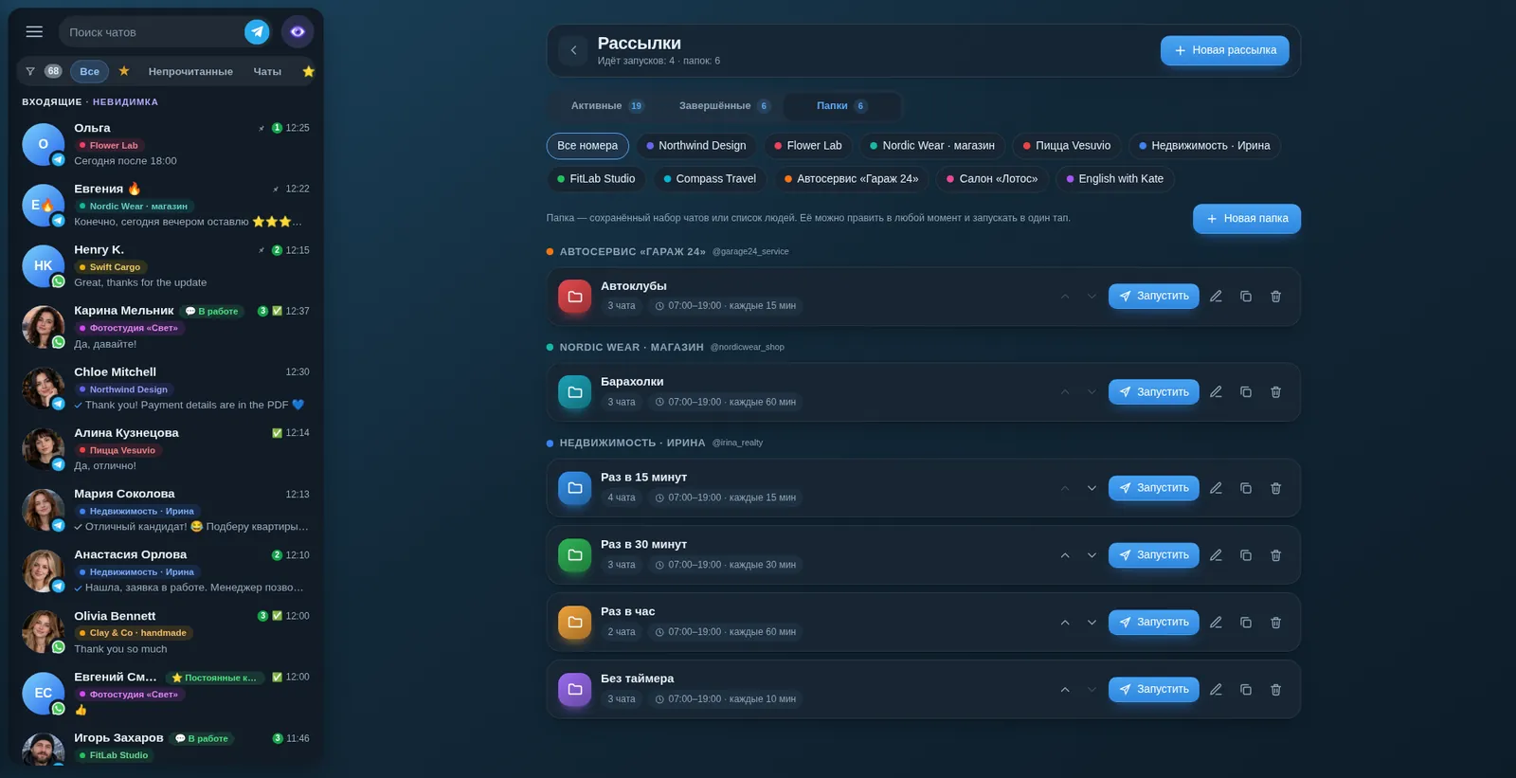Filter folders by 'Все номера'
This screenshot has width=1516, height=778.
pyautogui.click(x=587, y=146)
